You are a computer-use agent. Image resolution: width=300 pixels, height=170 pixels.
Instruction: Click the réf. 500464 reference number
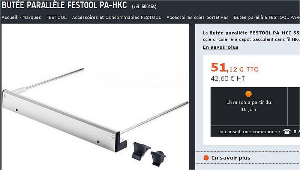click(144, 6)
